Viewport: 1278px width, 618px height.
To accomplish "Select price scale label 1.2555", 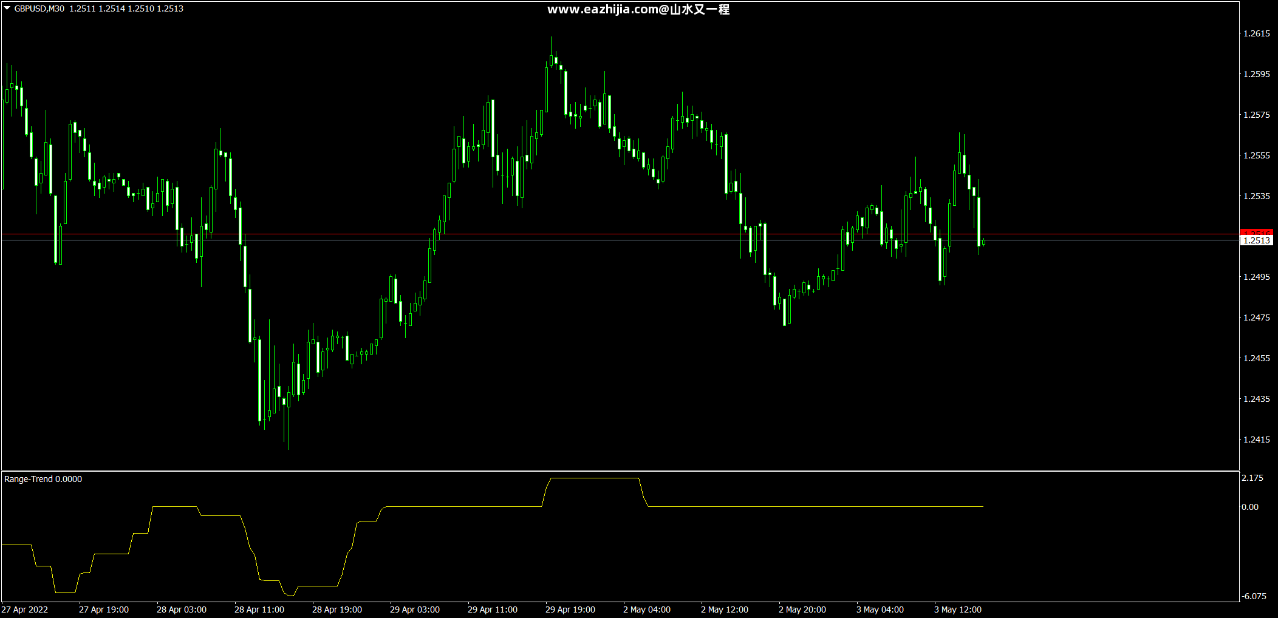I will tap(1257, 155).
